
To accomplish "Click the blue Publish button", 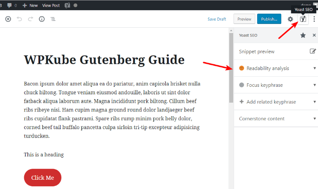I will [x=269, y=19].
